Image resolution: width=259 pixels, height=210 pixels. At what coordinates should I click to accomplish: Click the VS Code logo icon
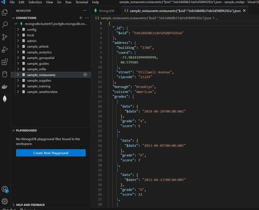click(x=3, y=2)
